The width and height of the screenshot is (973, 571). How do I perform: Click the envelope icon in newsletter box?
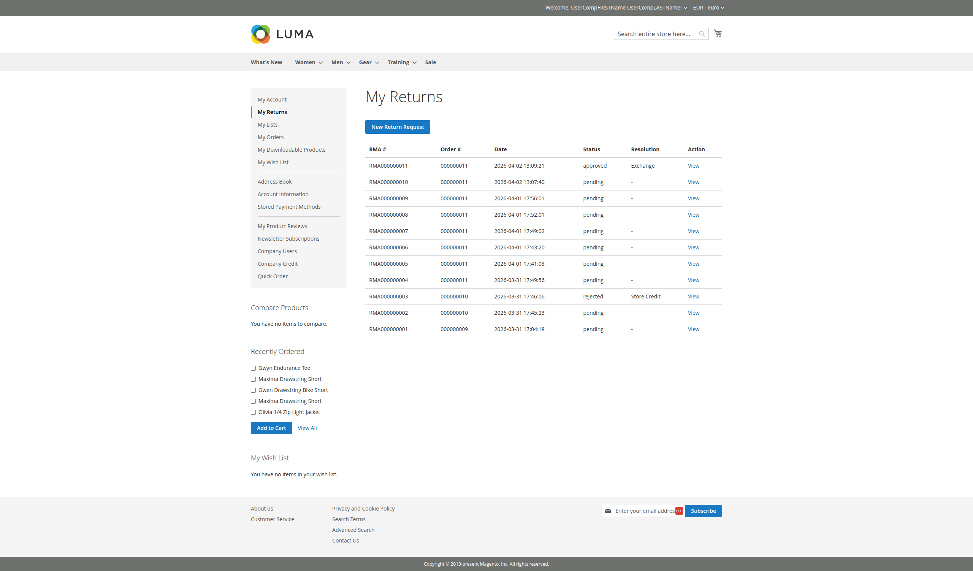coord(608,511)
